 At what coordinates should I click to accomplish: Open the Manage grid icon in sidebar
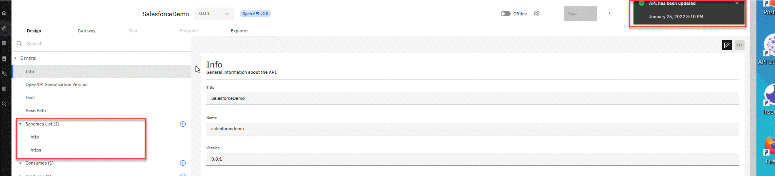[4, 43]
